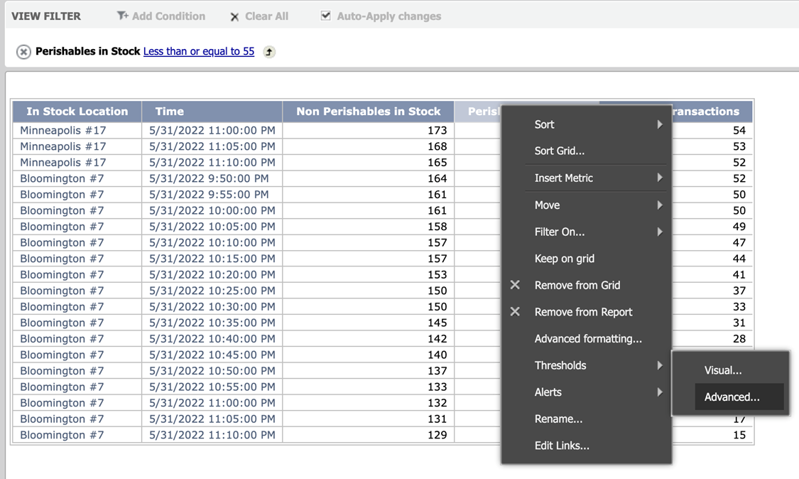Choose Visual from the Thresholds submenu

coord(723,370)
